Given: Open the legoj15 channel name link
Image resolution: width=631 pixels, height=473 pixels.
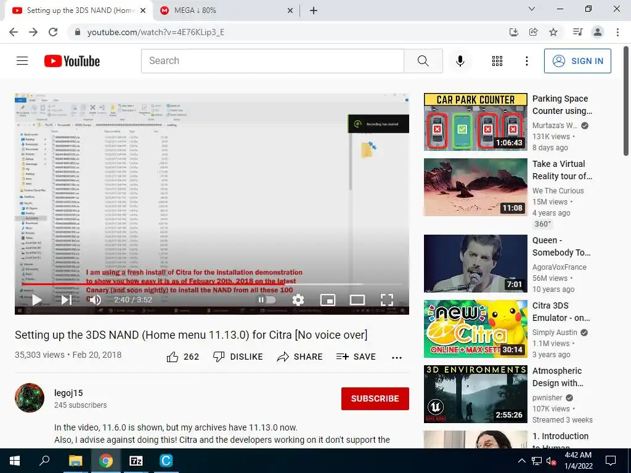Looking at the screenshot, I should point(68,393).
